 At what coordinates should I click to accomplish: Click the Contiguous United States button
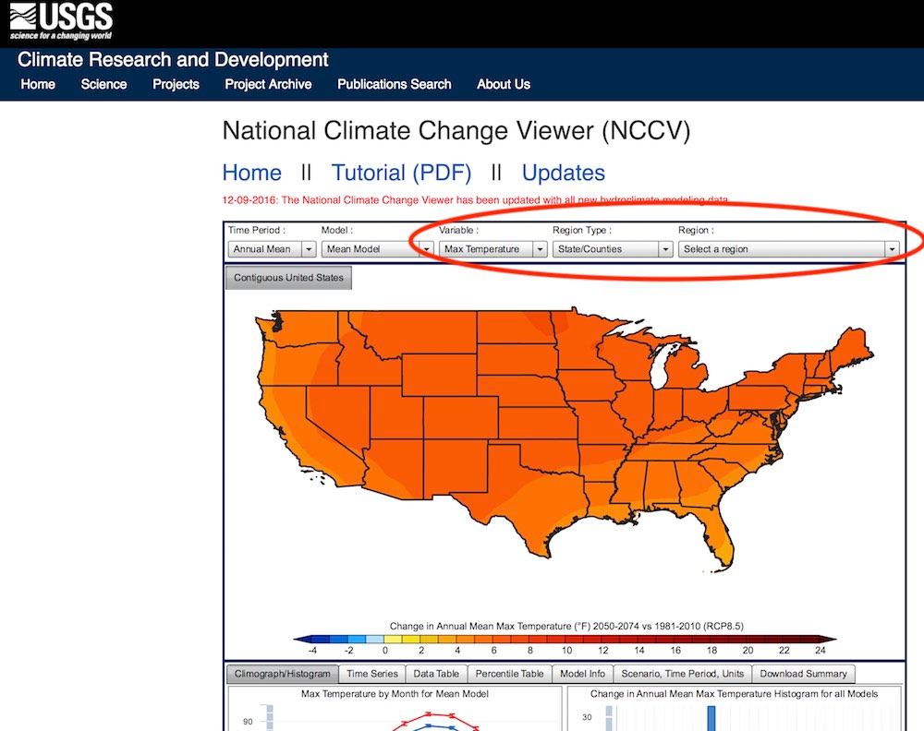288,277
